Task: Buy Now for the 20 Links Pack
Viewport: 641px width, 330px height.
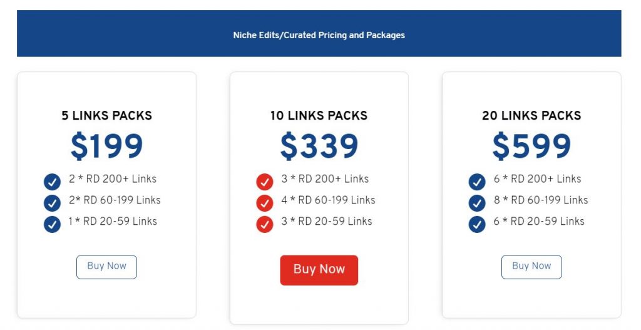Action: click(x=531, y=267)
